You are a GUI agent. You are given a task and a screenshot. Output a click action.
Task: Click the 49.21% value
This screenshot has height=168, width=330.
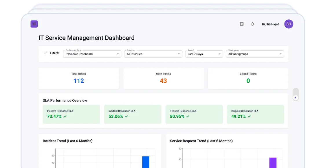(x=239, y=117)
